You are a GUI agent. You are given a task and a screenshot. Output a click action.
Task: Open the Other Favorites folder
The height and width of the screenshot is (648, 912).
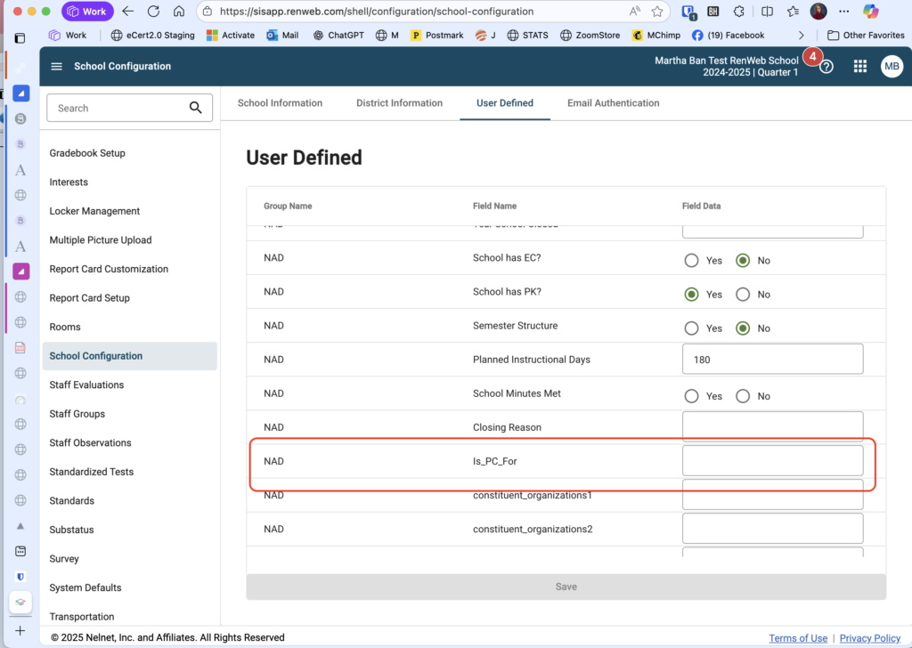point(859,36)
